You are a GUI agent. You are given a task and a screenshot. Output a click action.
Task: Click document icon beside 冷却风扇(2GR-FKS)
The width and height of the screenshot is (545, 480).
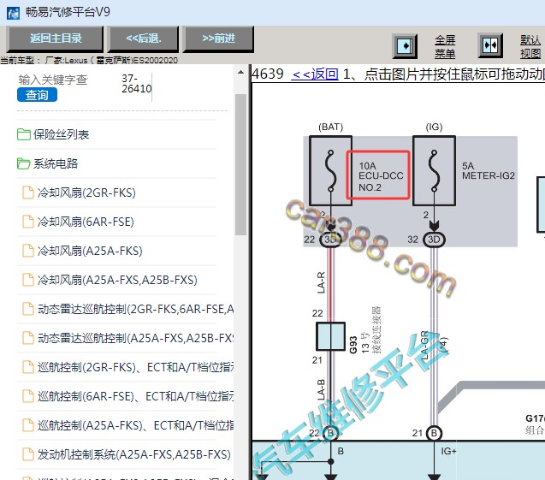[x=27, y=193]
